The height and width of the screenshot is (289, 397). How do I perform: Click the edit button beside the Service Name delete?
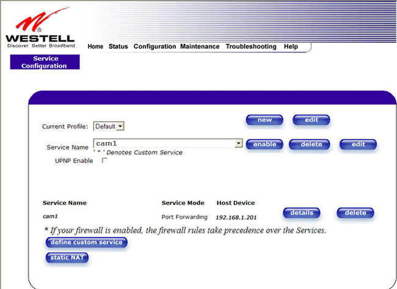[359, 144]
